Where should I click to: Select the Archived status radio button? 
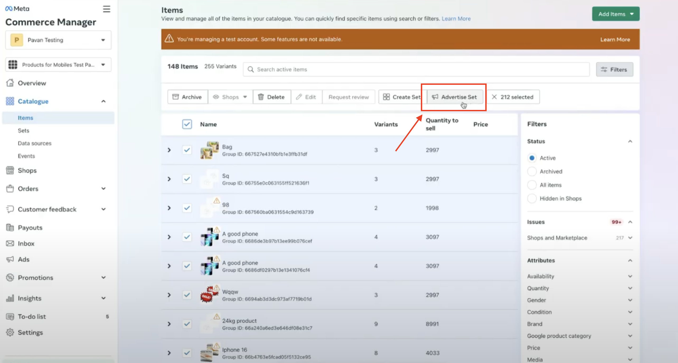pyautogui.click(x=532, y=171)
